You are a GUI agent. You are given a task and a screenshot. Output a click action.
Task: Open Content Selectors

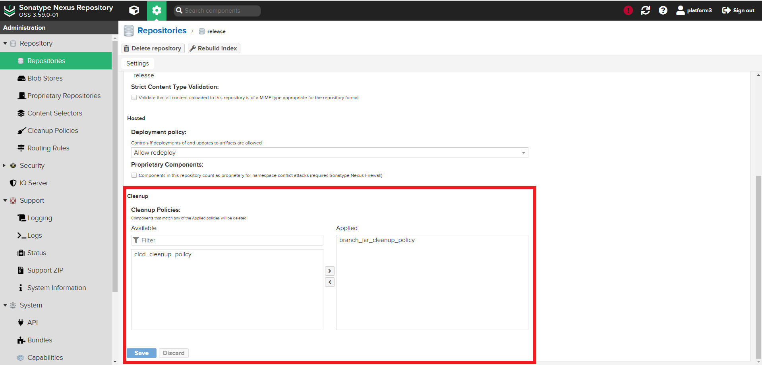(56, 113)
